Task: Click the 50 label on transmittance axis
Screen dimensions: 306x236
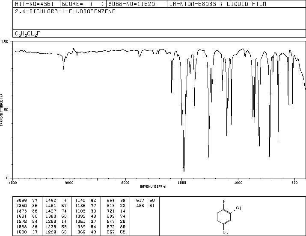Action: (x=6, y=110)
